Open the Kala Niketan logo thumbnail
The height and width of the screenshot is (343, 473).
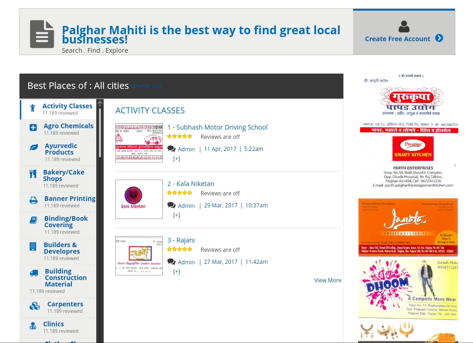[x=139, y=199]
